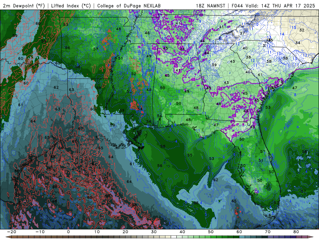Click the "80" color scale label
Image resolution: width=319 pixels, height=239 pixels.
coord(296,232)
